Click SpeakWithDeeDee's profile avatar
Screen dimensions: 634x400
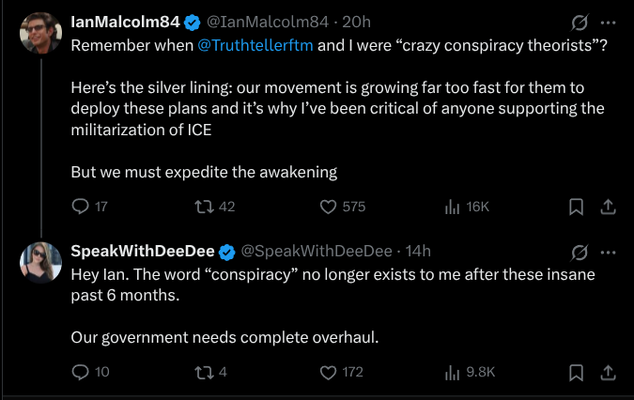coord(41,262)
